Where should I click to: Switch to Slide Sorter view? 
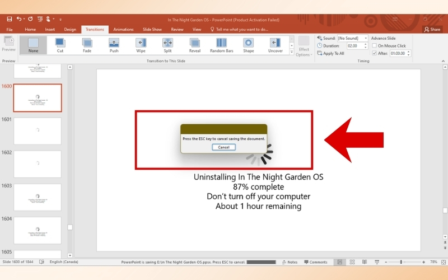point(352,262)
